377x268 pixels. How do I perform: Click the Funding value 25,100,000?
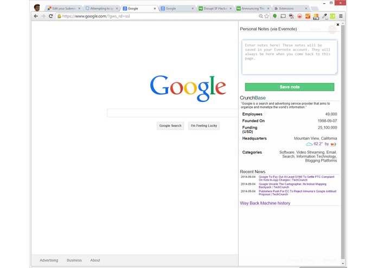coord(327,127)
